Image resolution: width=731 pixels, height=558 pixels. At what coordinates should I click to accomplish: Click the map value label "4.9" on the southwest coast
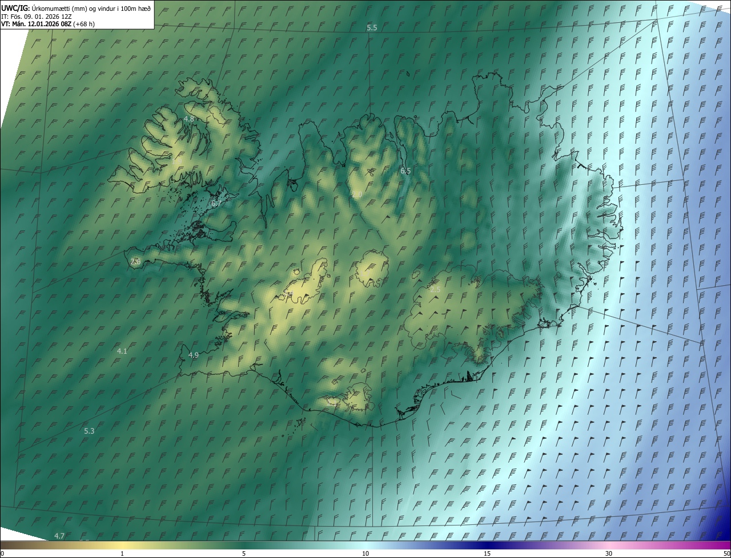click(194, 355)
